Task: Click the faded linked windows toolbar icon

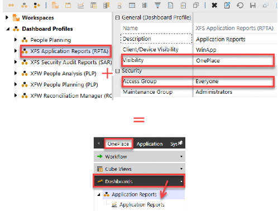Action: pos(266,5)
